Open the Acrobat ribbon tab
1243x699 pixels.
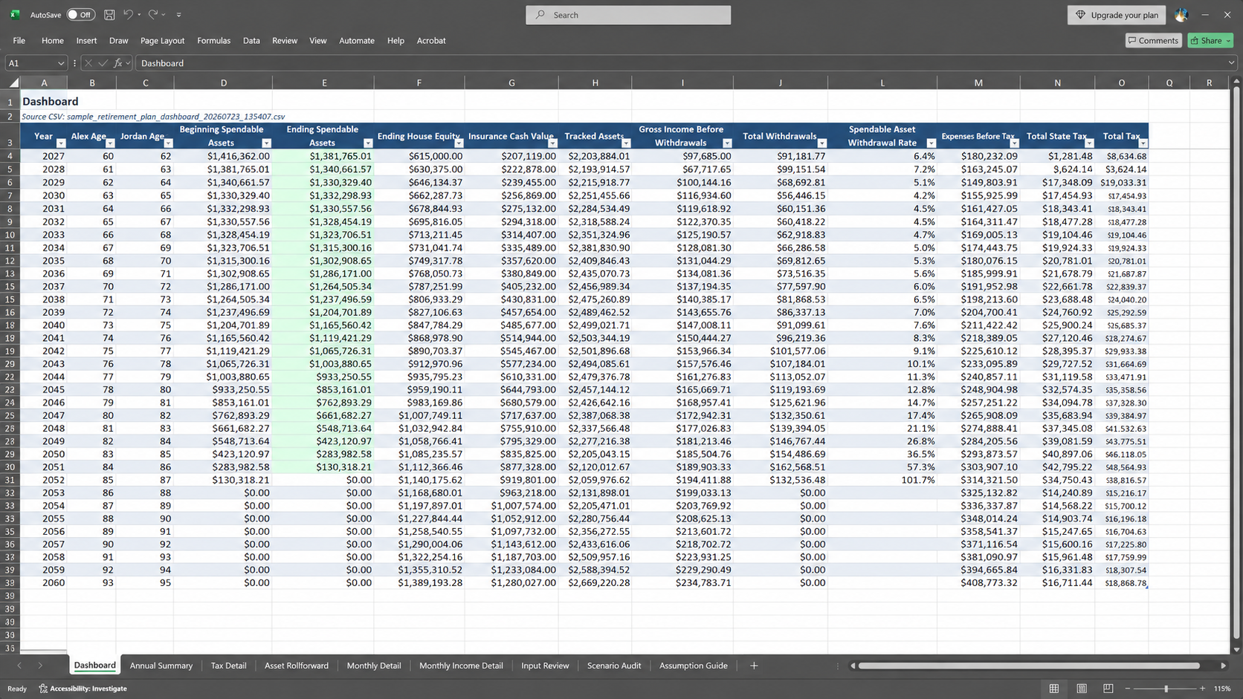pos(431,40)
